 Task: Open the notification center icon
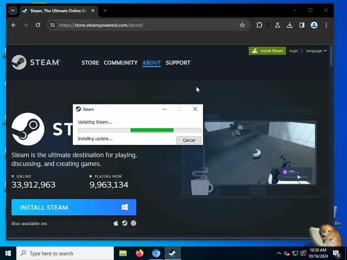[336, 254]
